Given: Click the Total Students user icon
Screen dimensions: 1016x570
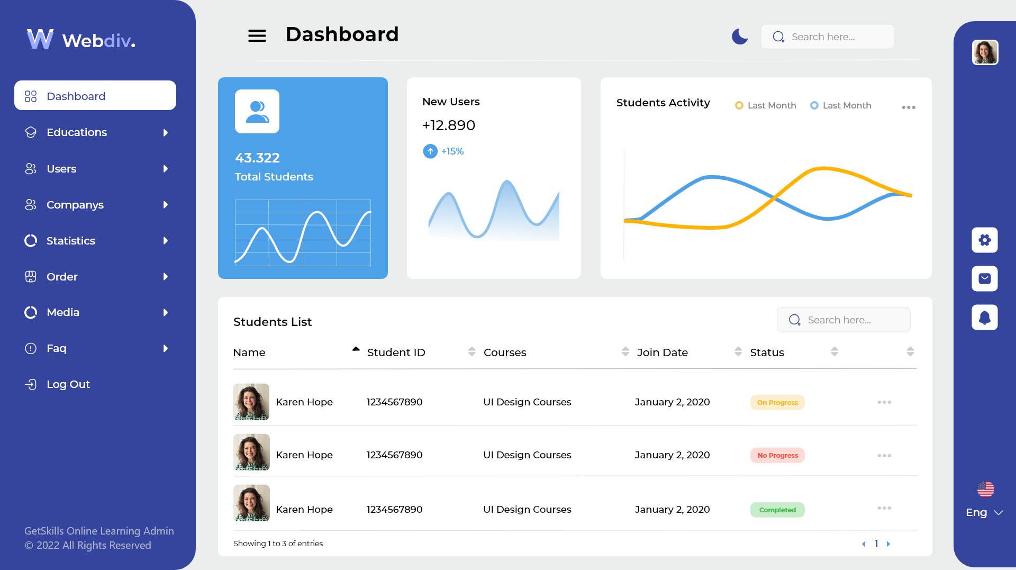Looking at the screenshot, I should pyautogui.click(x=257, y=111).
